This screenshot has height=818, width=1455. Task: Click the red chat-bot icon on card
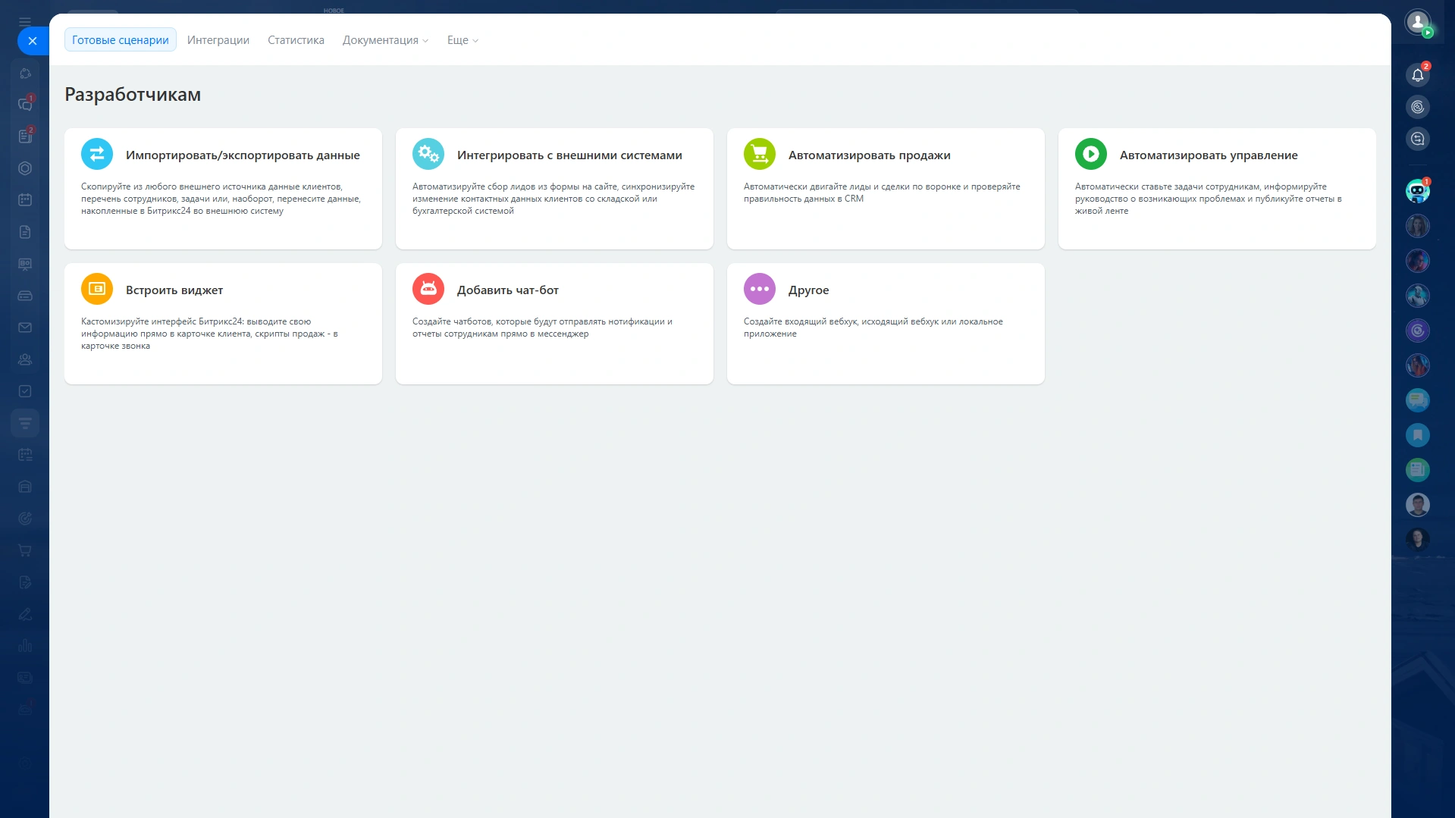pyautogui.click(x=428, y=289)
